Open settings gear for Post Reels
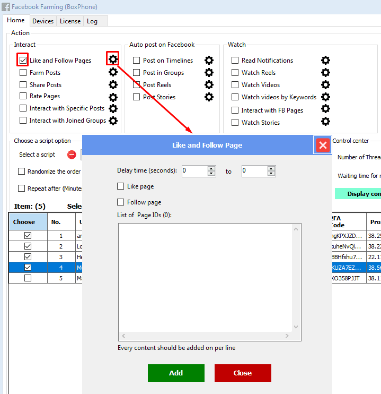The image size is (381, 394). (209, 84)
